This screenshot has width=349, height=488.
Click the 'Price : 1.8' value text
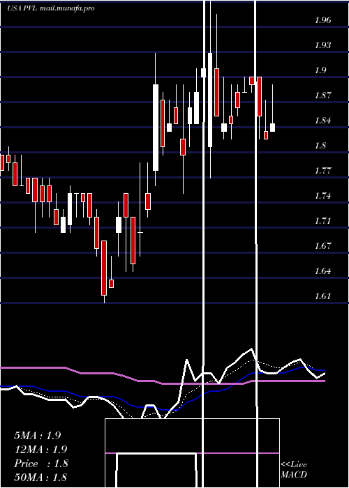[40, 464]
